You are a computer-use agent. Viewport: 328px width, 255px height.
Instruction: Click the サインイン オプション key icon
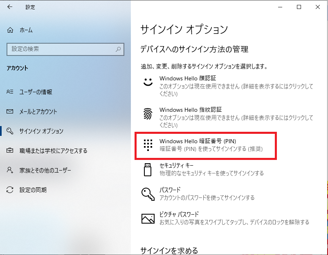[10, 131]
